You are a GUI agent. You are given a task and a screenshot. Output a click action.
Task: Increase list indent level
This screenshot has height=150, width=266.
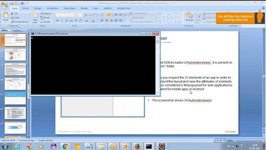121,15
